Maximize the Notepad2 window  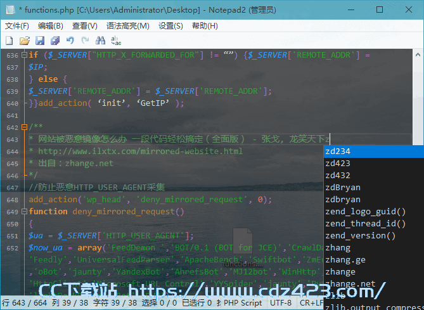coord(380,10)
